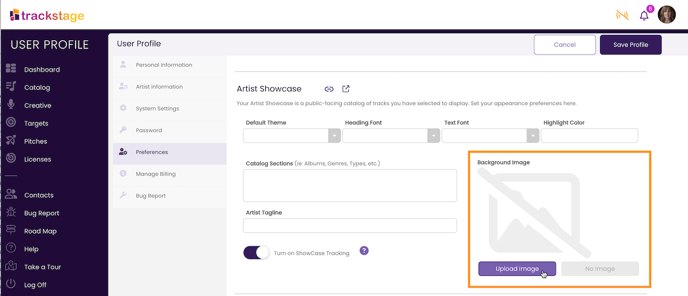Click the orange broadcast-off icon in header
This screenshot has height=296, width=688.
point(622,15)
